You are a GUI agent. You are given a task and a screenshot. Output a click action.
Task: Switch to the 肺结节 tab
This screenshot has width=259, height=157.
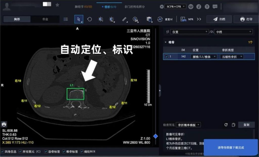[x=84, y=6]
